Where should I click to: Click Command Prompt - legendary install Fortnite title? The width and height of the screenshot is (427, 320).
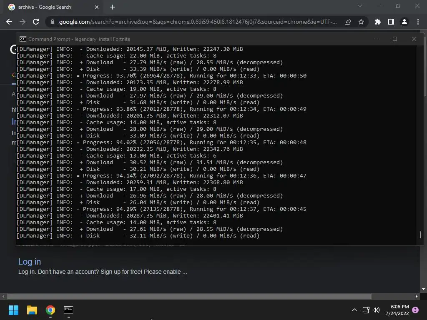click(79, 39)
